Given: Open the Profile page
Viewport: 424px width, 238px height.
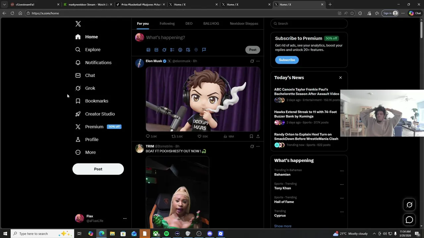Looking at the screenshot, I should pos(87,139).
